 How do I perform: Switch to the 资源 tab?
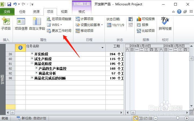(36, 12)
